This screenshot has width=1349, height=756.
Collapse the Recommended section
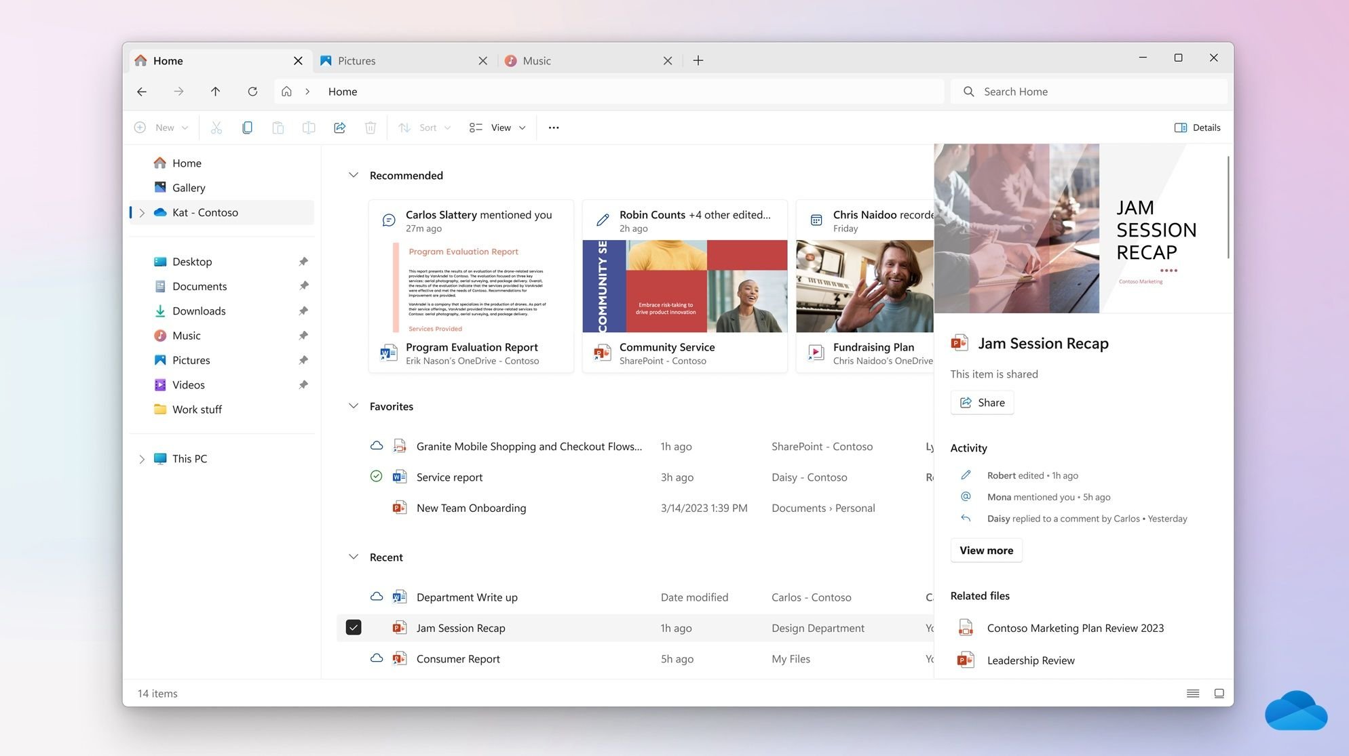coord(354,175)
